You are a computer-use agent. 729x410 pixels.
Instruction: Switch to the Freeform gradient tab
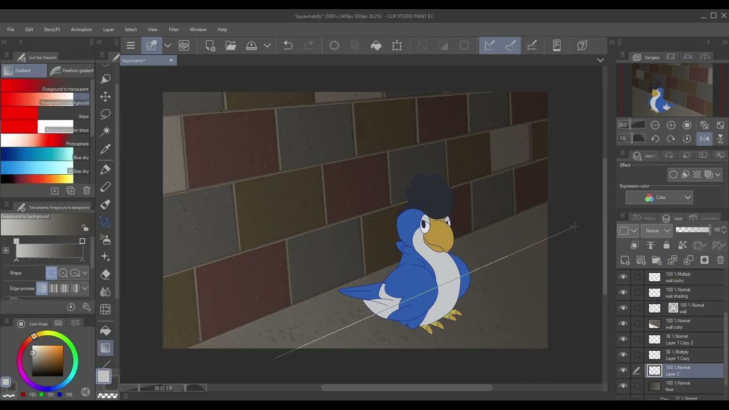[x=72, y=71]
